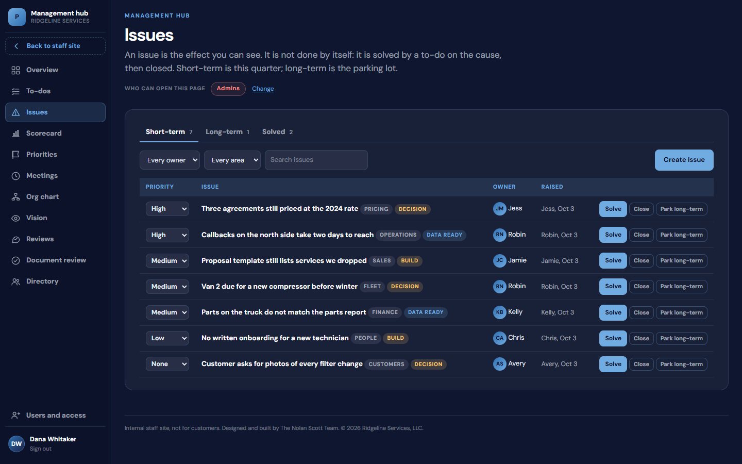Click the KB avatar for Kelly
The image size is (742, 464).
point(499,312)
